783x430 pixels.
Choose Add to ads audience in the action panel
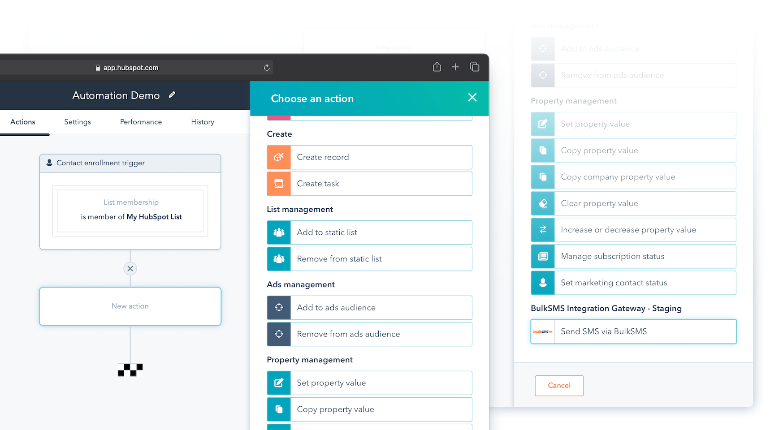369,308
